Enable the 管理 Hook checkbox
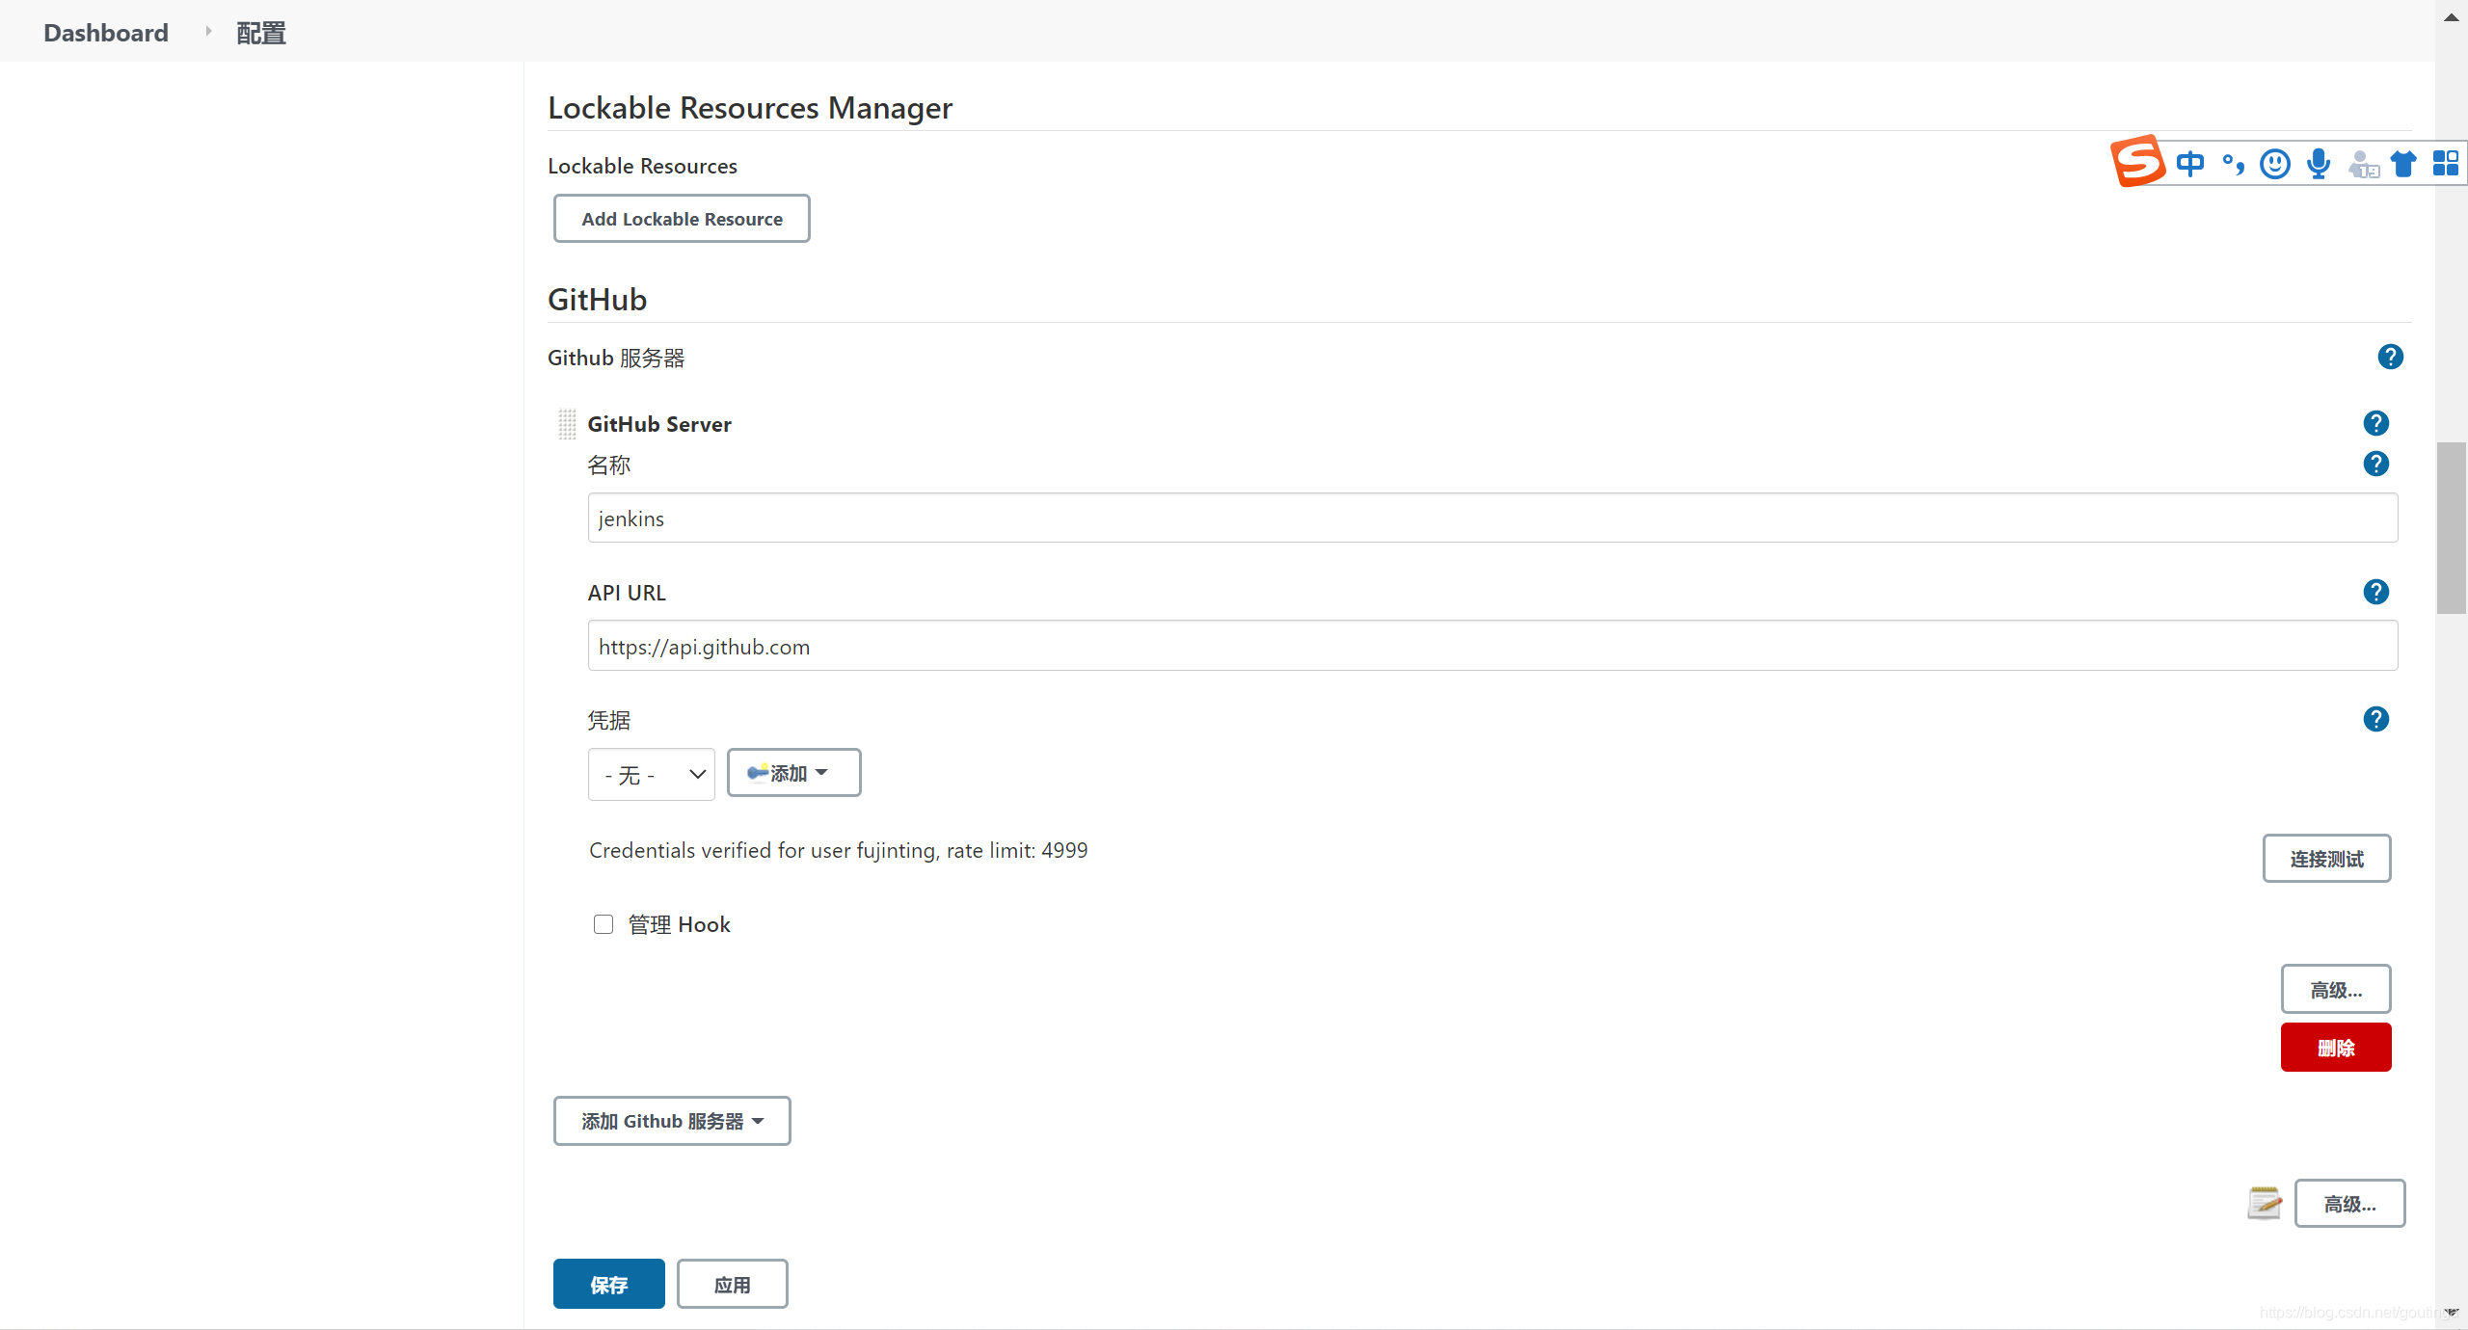Viewport: 2468px width, 1330px height. (x=604, y=924)
